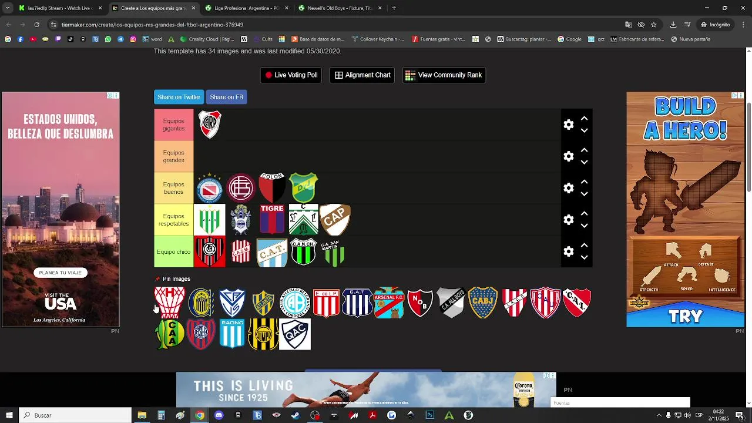The image size is (752, 423).
Task: Move Equipos grandes row down with arrow
Action: click(x=584, y=162)
